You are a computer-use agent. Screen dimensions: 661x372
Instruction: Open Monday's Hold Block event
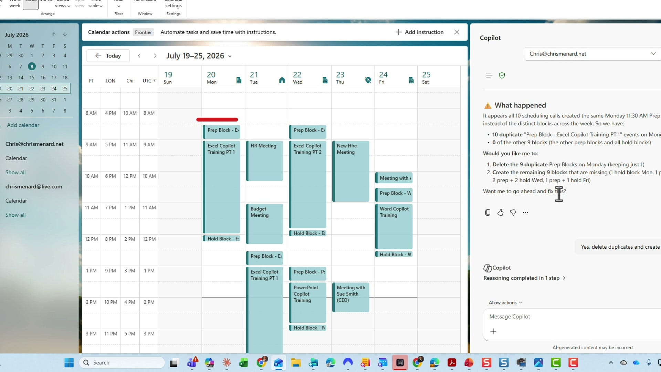pos(221,239)
